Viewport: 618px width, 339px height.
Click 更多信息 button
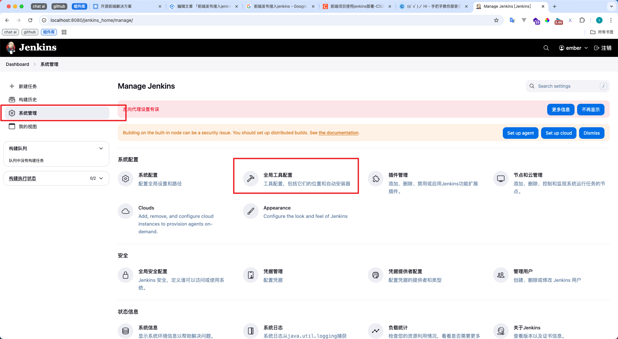tap(561, 110)
